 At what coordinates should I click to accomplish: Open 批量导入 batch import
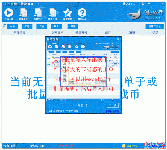[x=38, y=13]
